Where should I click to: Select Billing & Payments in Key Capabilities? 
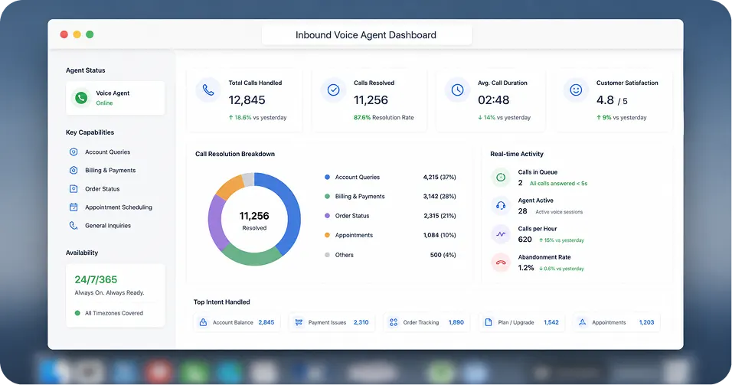point(110,171)
